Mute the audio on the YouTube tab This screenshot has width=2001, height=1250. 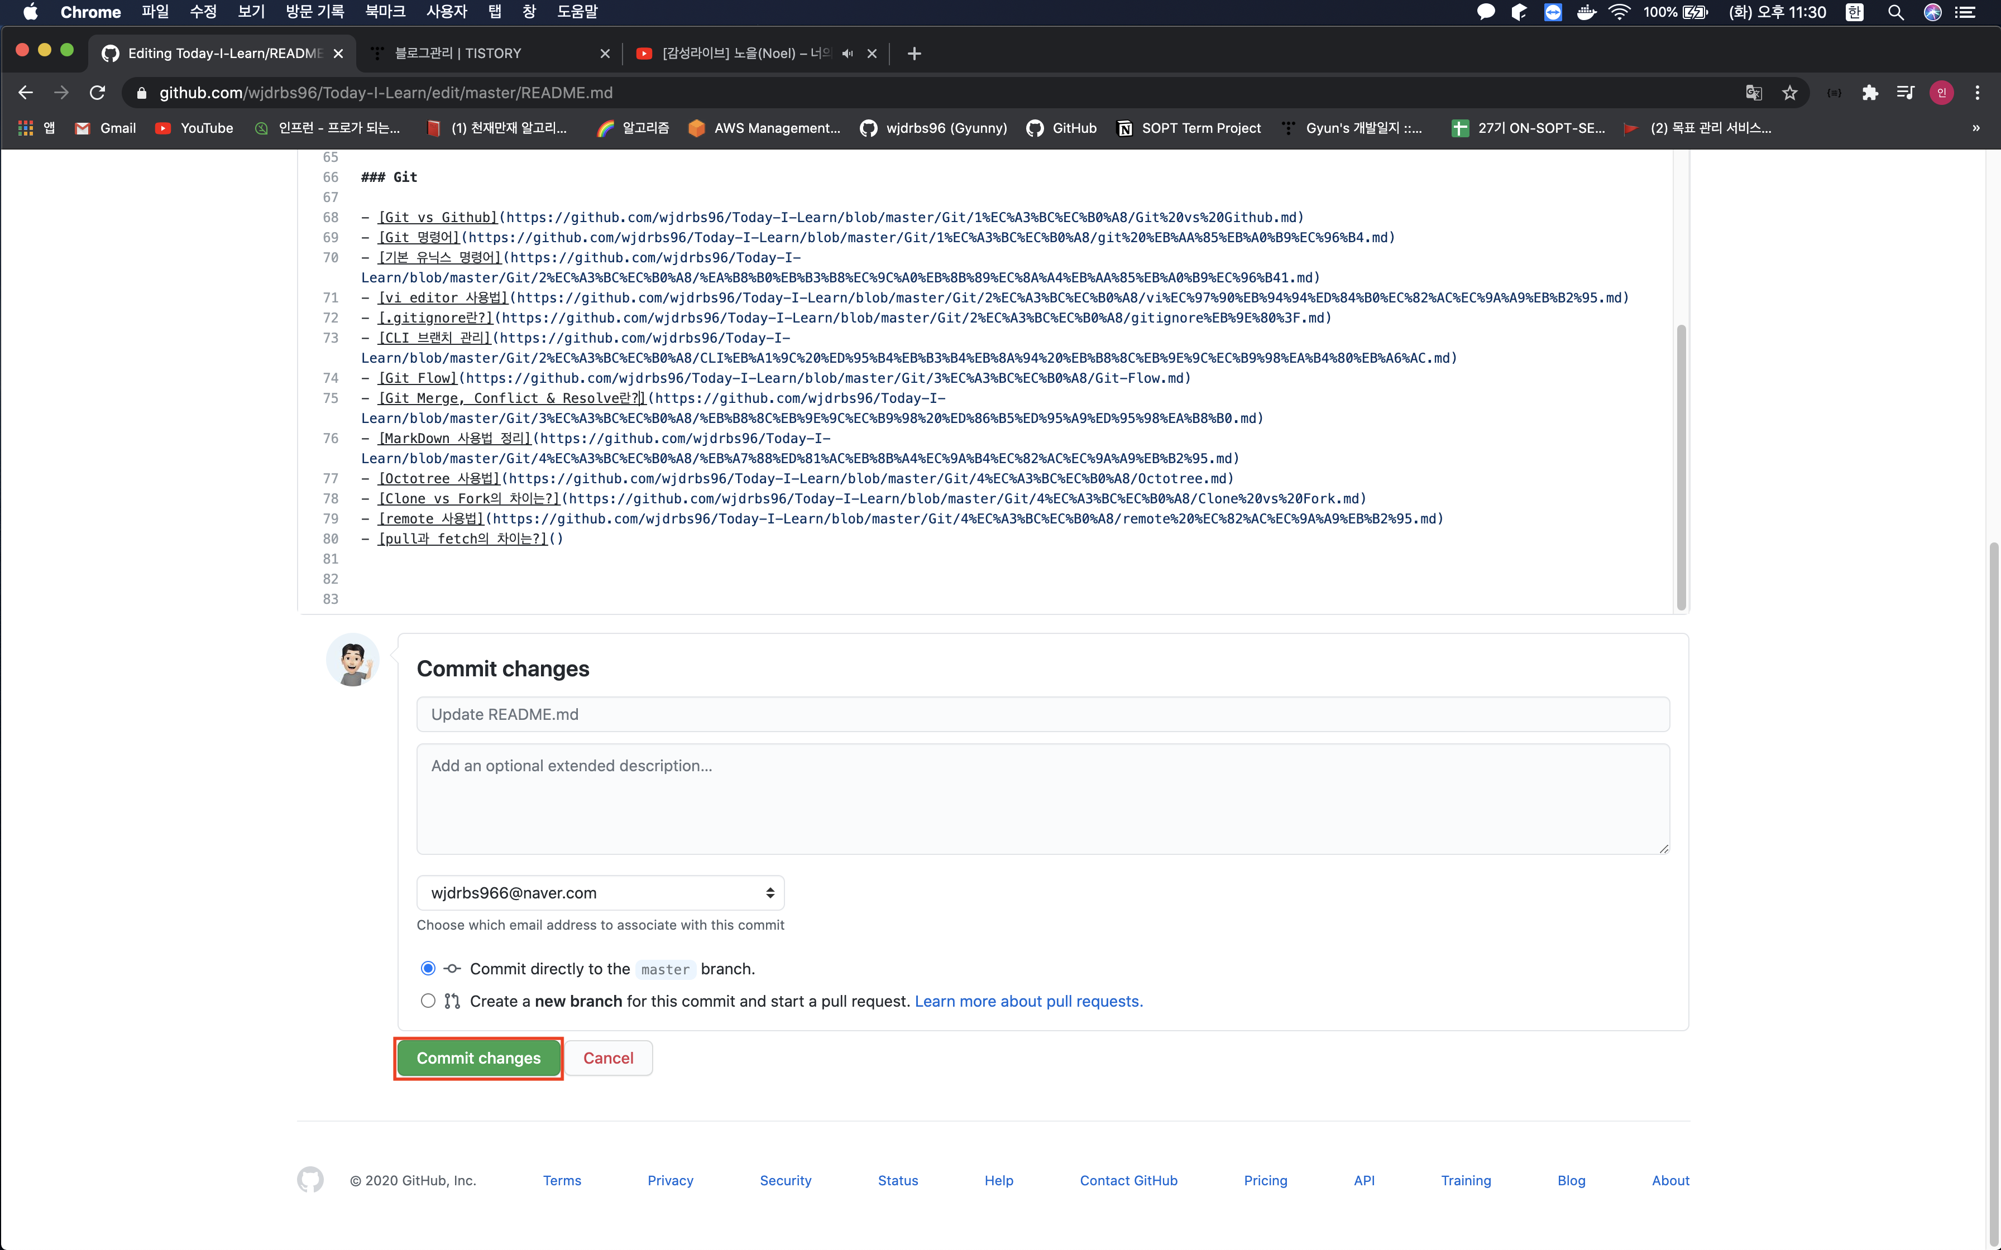[848, 54]
